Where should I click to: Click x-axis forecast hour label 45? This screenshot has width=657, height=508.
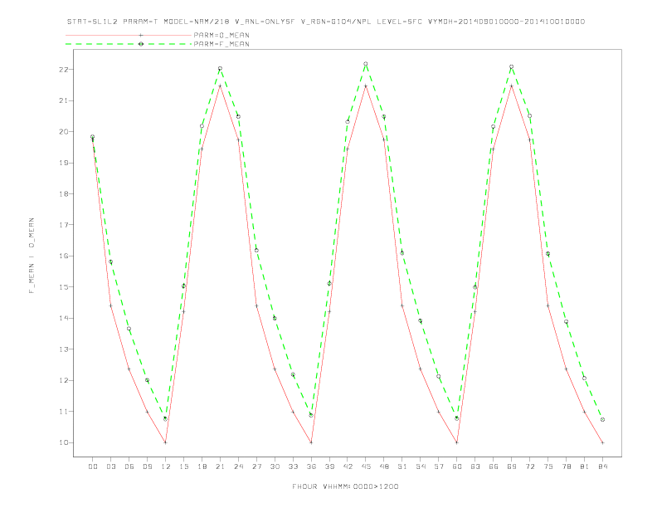tap(366, 466)
